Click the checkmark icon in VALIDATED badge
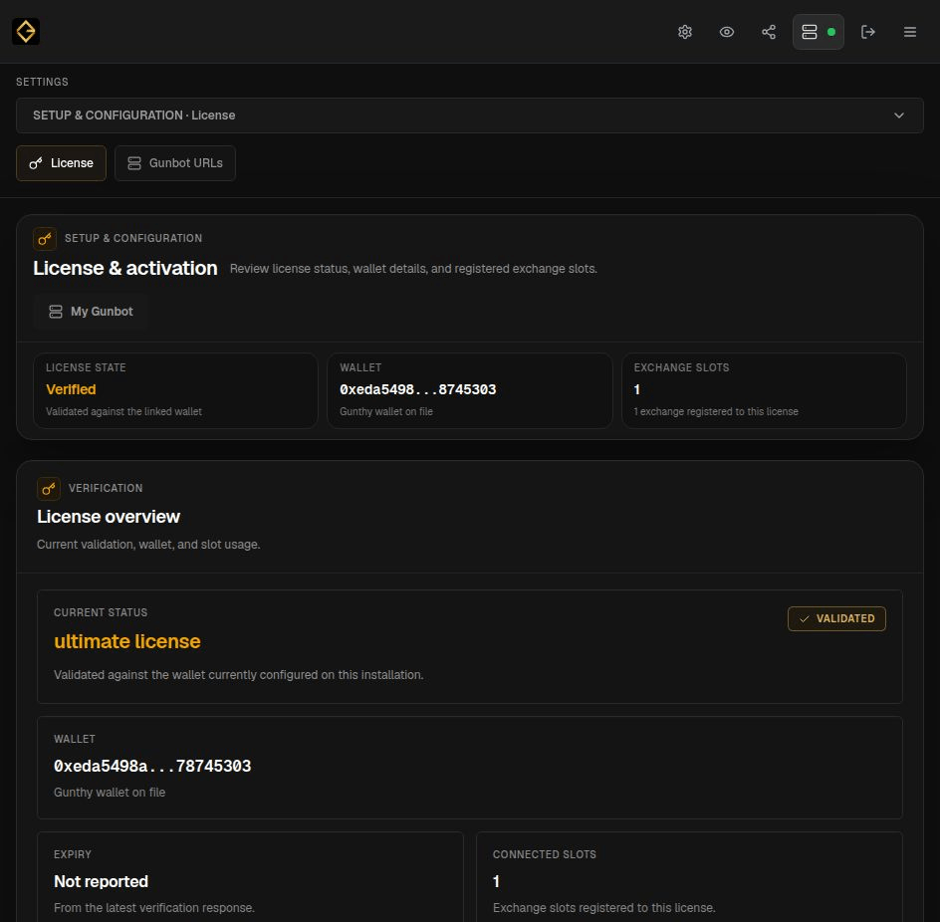 coord(805,618)
